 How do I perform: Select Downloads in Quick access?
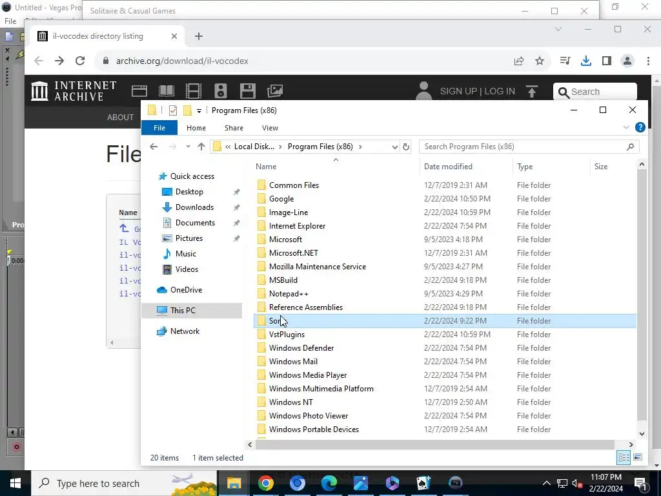194,207
